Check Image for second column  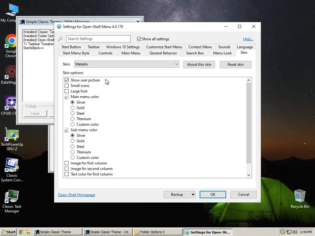(x=66, y=169)
